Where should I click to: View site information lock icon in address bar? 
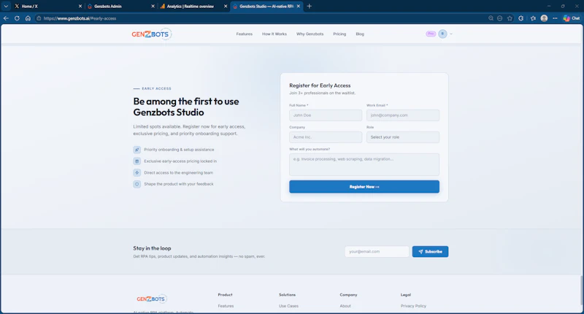pyautogui.click(x=39, y=18)
